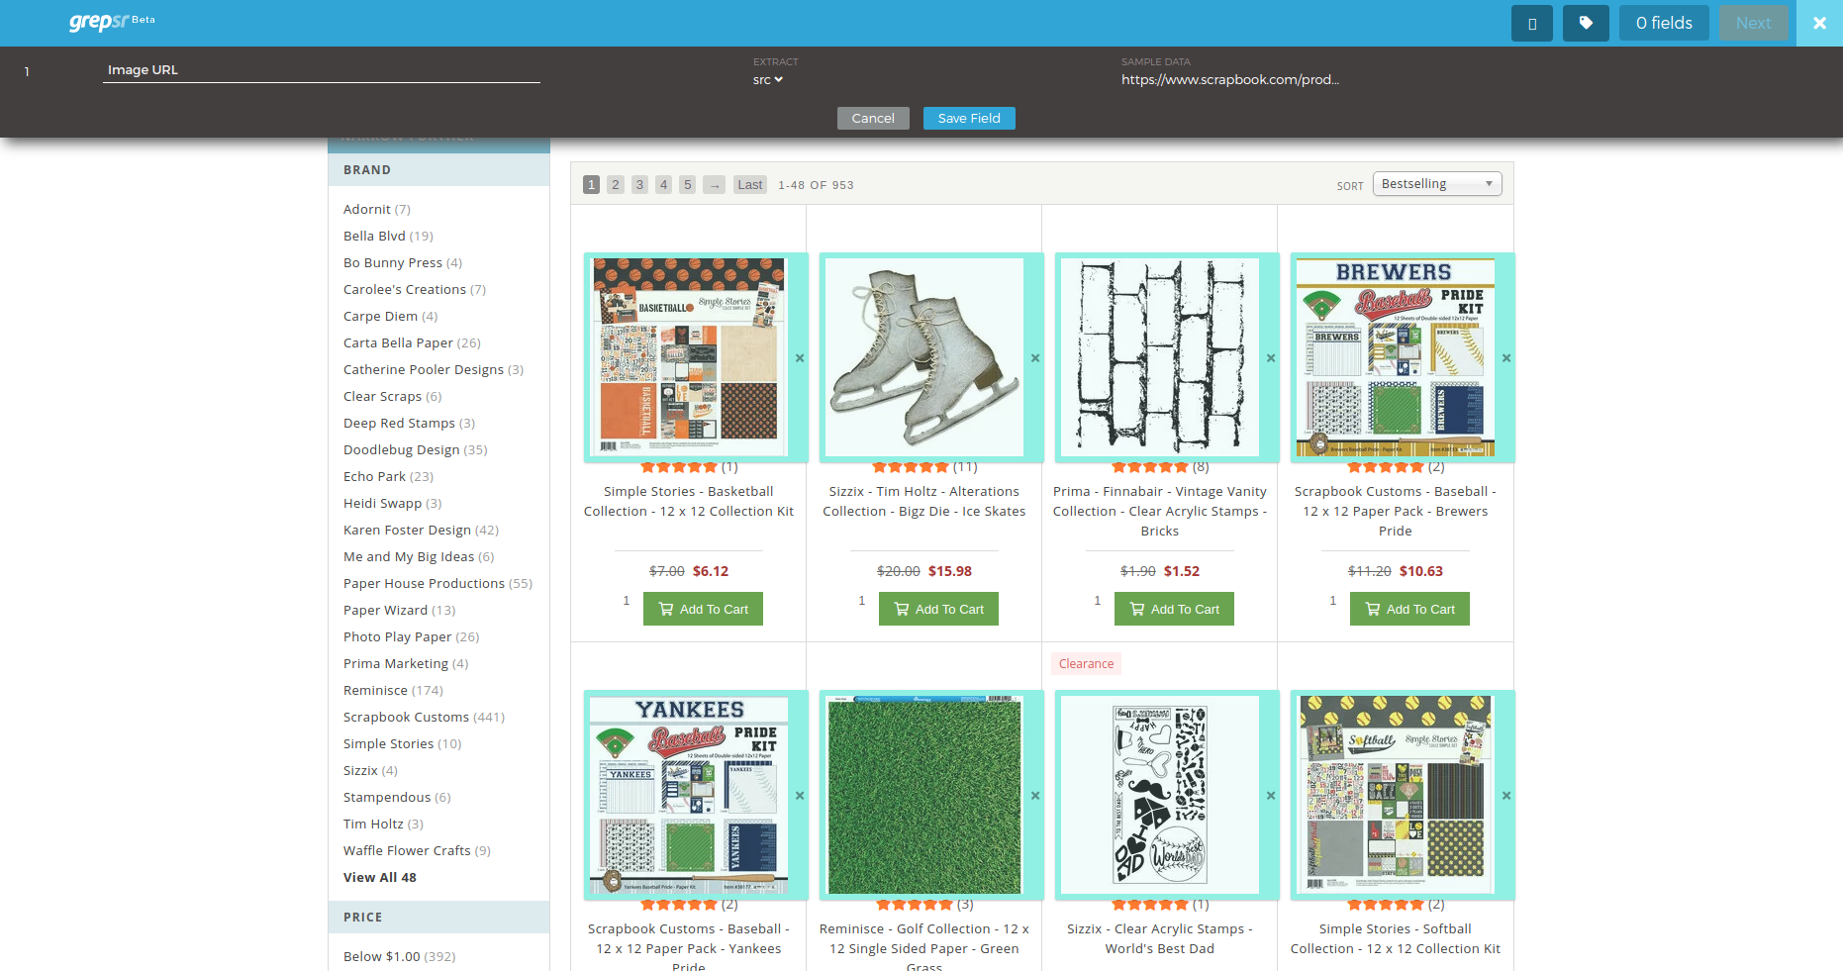Image resolution: width=1843 pixels, height=971 pixels.
Task: Click the Clearance tag
Action: (1086, 664)
